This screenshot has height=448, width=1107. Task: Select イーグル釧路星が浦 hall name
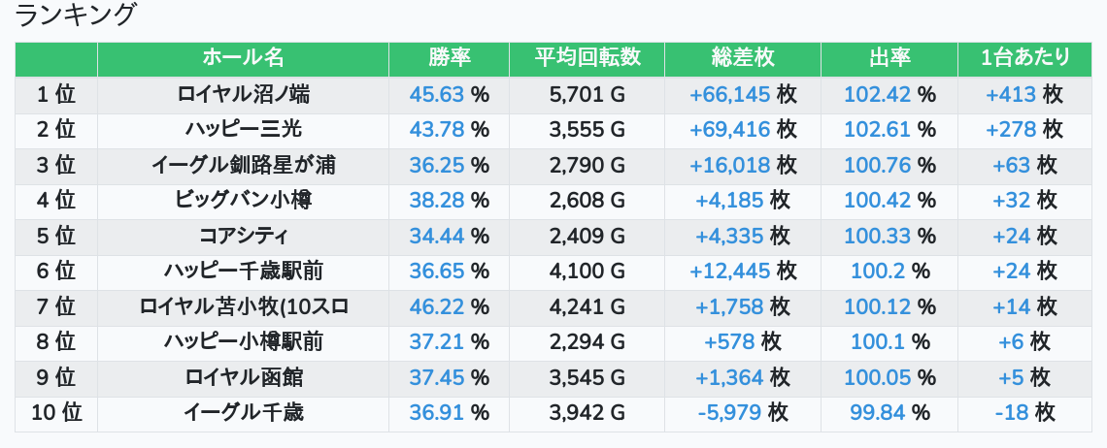tap(243, 165)
